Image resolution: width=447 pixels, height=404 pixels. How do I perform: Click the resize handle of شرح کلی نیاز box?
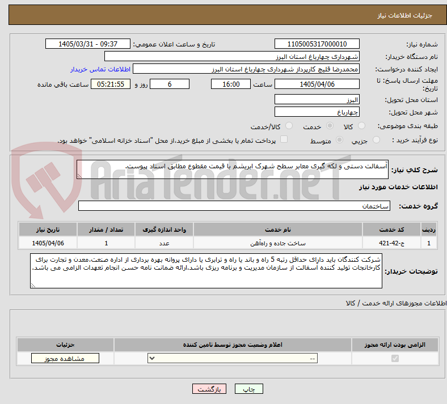(x=79, y=176)
